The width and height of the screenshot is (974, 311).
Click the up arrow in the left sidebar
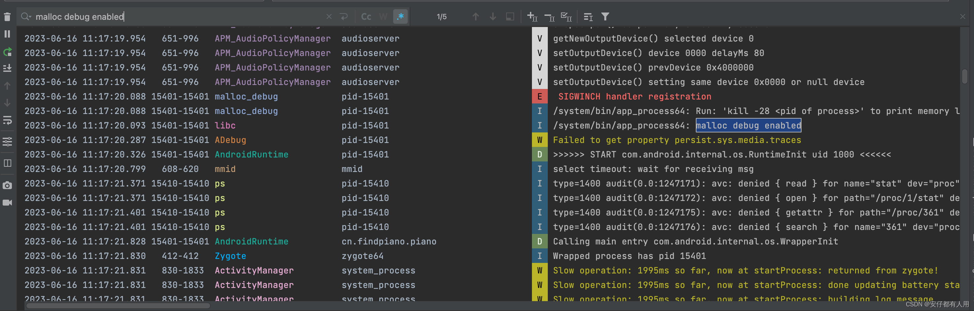[x=7, y=86]
